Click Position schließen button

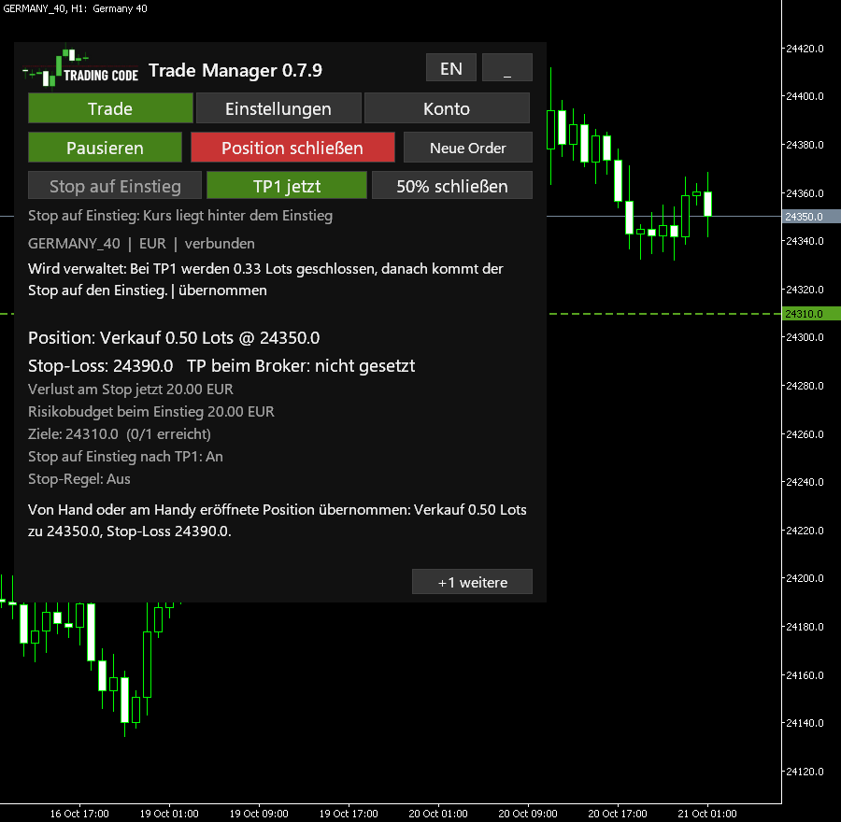pyautogui.click(x=292, y=148)
